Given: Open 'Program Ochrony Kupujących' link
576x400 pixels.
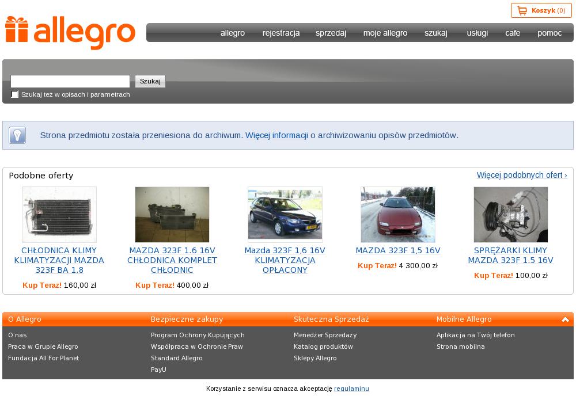Looking at the screenshot, I should 198,335.
